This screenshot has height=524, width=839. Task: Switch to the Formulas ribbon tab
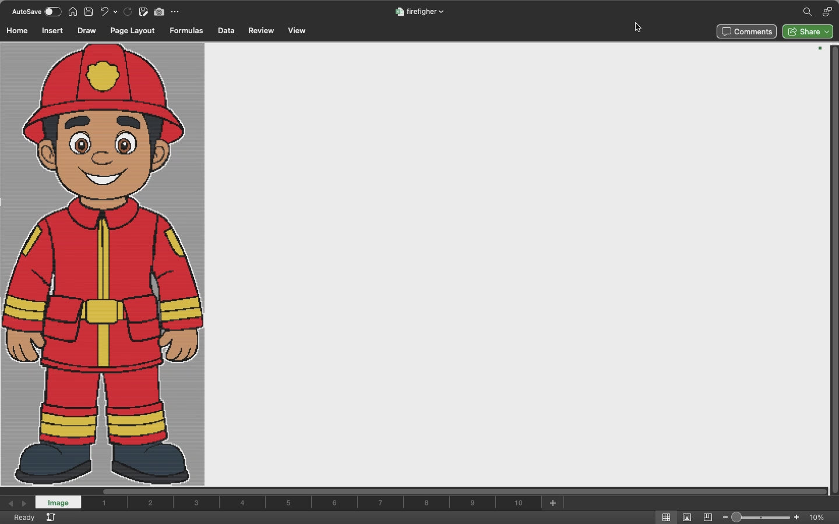click(186, 31)
